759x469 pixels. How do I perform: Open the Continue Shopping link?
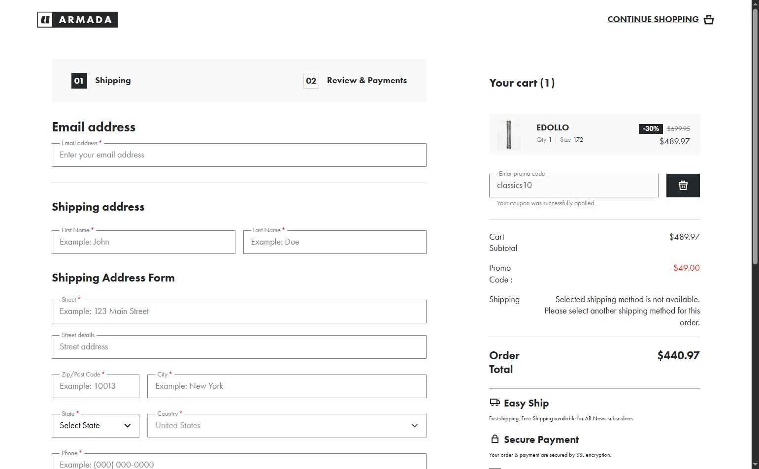(653, 19)
